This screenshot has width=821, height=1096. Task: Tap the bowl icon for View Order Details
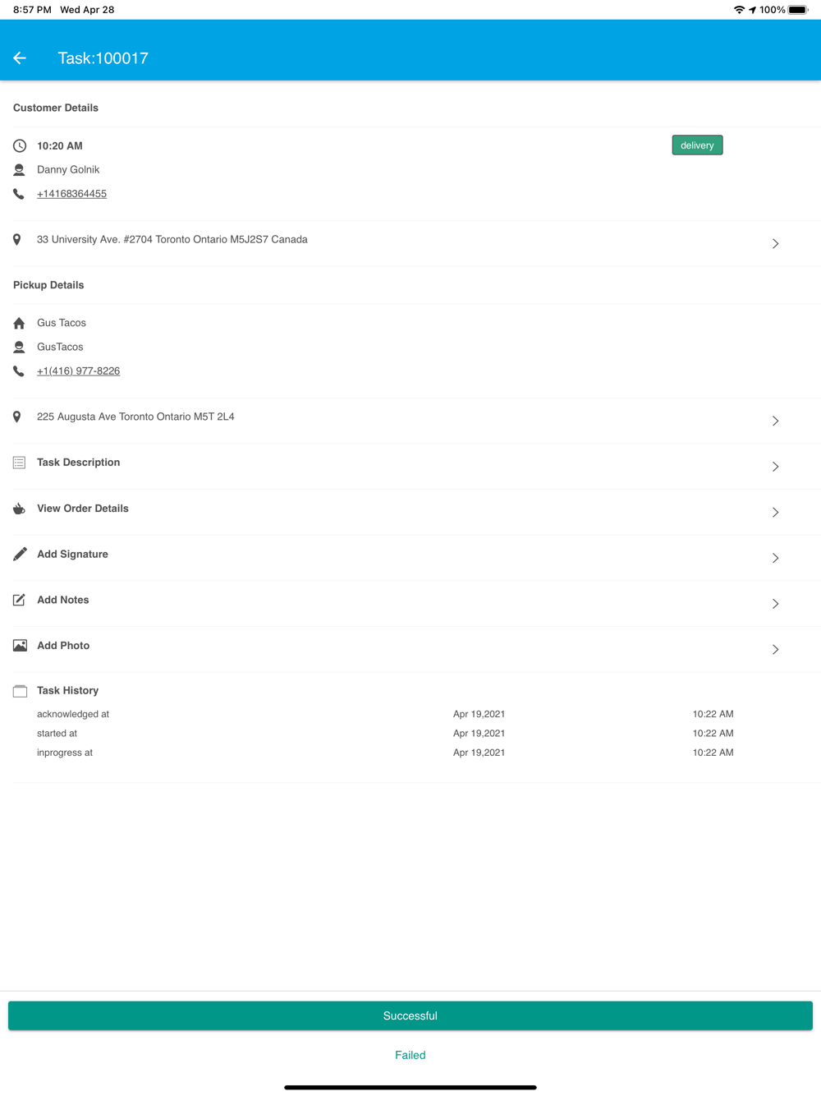[x=20, y=509]
